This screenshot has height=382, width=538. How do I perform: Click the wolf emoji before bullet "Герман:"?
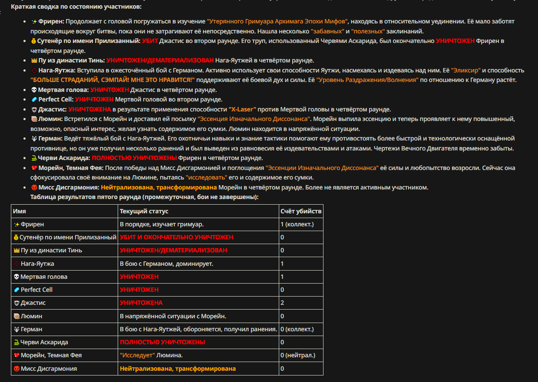pos(34,138)
